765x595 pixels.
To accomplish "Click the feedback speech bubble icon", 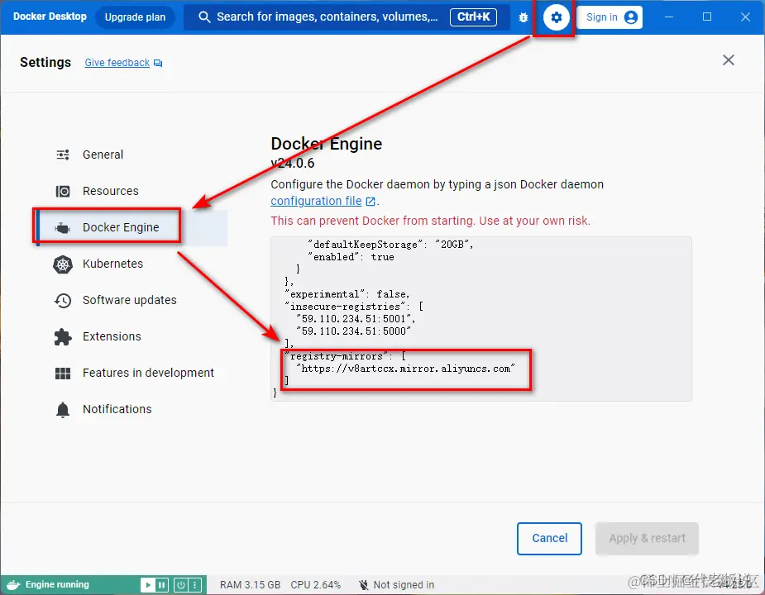I will (158, 63).
